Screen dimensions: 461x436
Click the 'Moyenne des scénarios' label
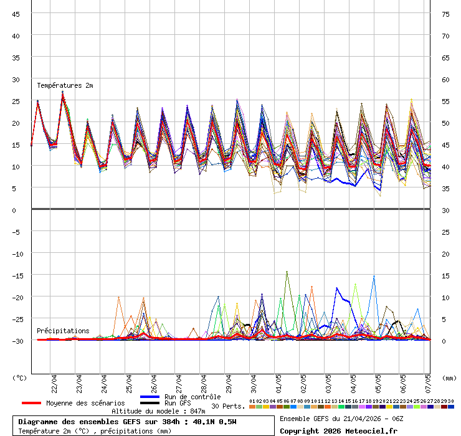(x=85, y=403)
